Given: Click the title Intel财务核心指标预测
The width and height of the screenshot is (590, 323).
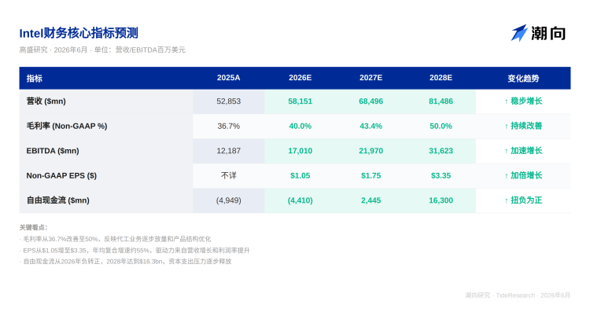Looking at the screenshot, I should tap(79, 33).
